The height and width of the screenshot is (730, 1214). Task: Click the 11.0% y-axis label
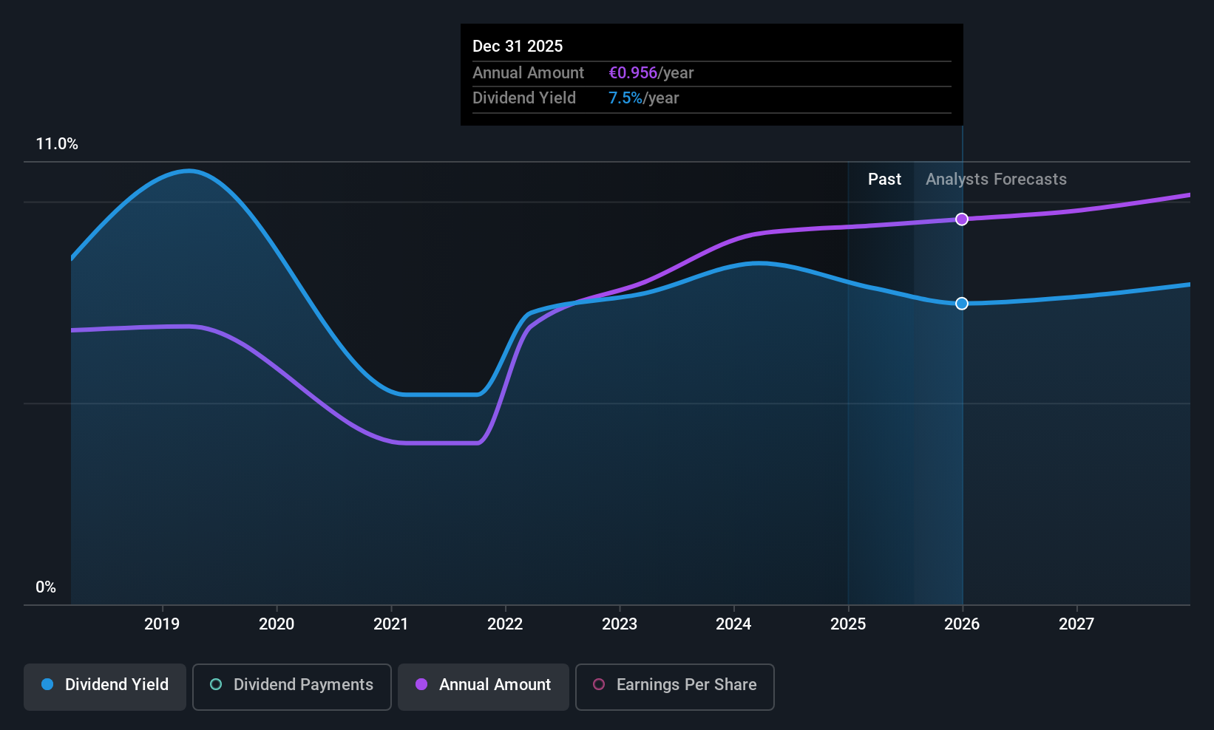coord(57,144)
